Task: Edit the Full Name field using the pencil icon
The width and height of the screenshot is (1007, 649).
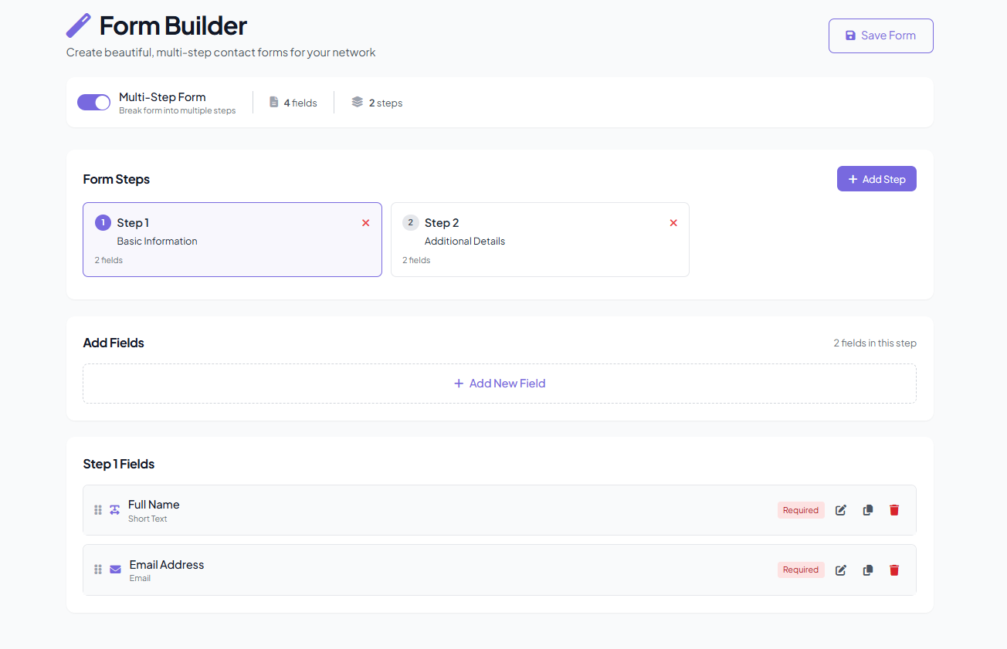Action: [x=840, y=509]
